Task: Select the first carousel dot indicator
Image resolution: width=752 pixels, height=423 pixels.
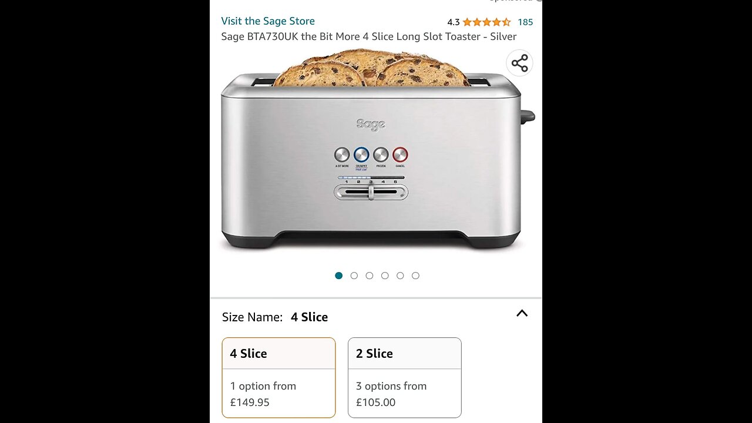Action: pos(338,276)
